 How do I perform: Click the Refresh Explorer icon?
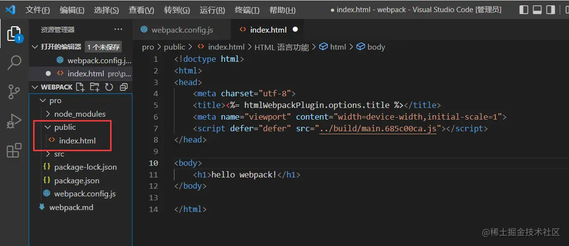109,87
